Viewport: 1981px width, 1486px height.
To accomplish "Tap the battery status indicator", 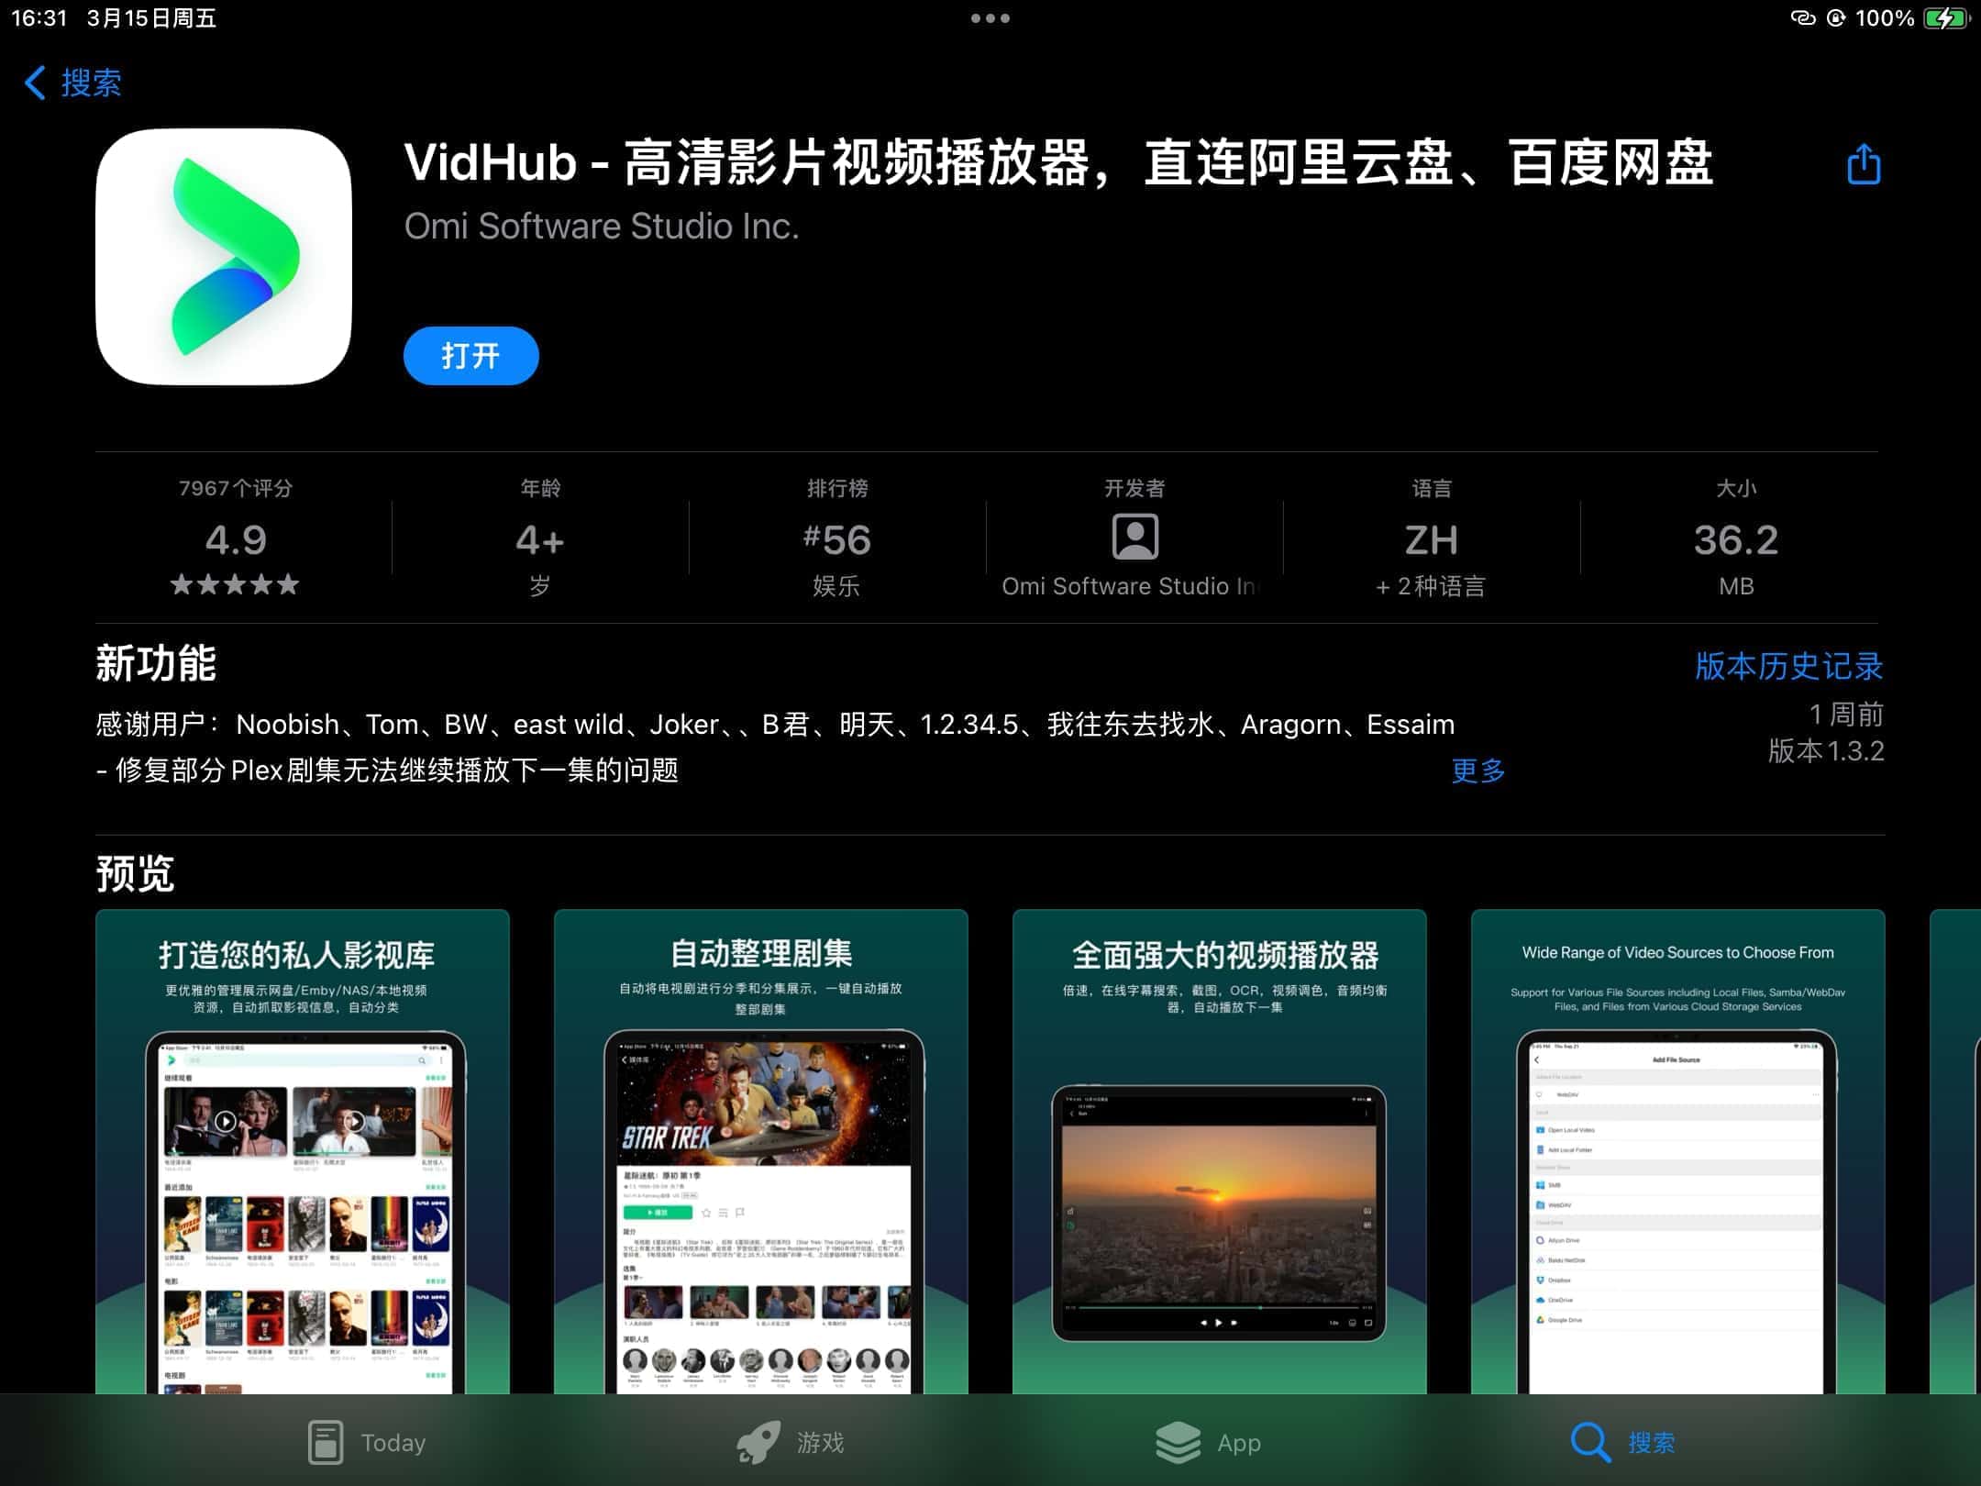I will [x=1944, y=18].
